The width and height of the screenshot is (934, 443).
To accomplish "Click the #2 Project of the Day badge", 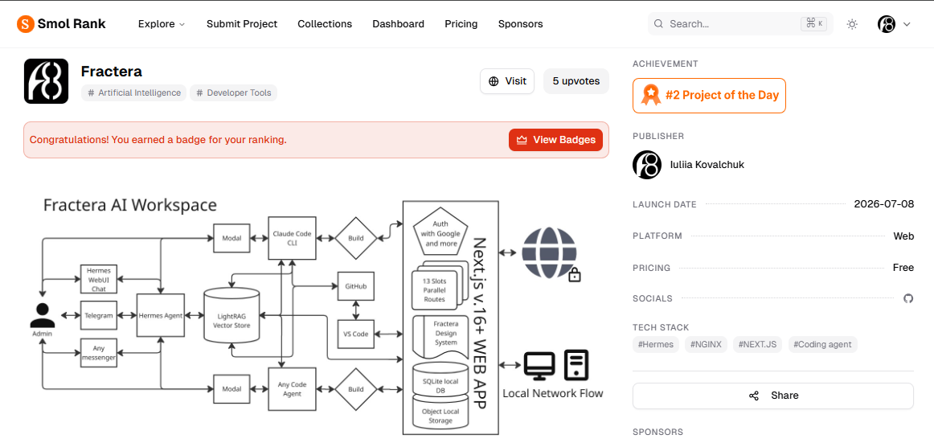I will pos(709,95).
